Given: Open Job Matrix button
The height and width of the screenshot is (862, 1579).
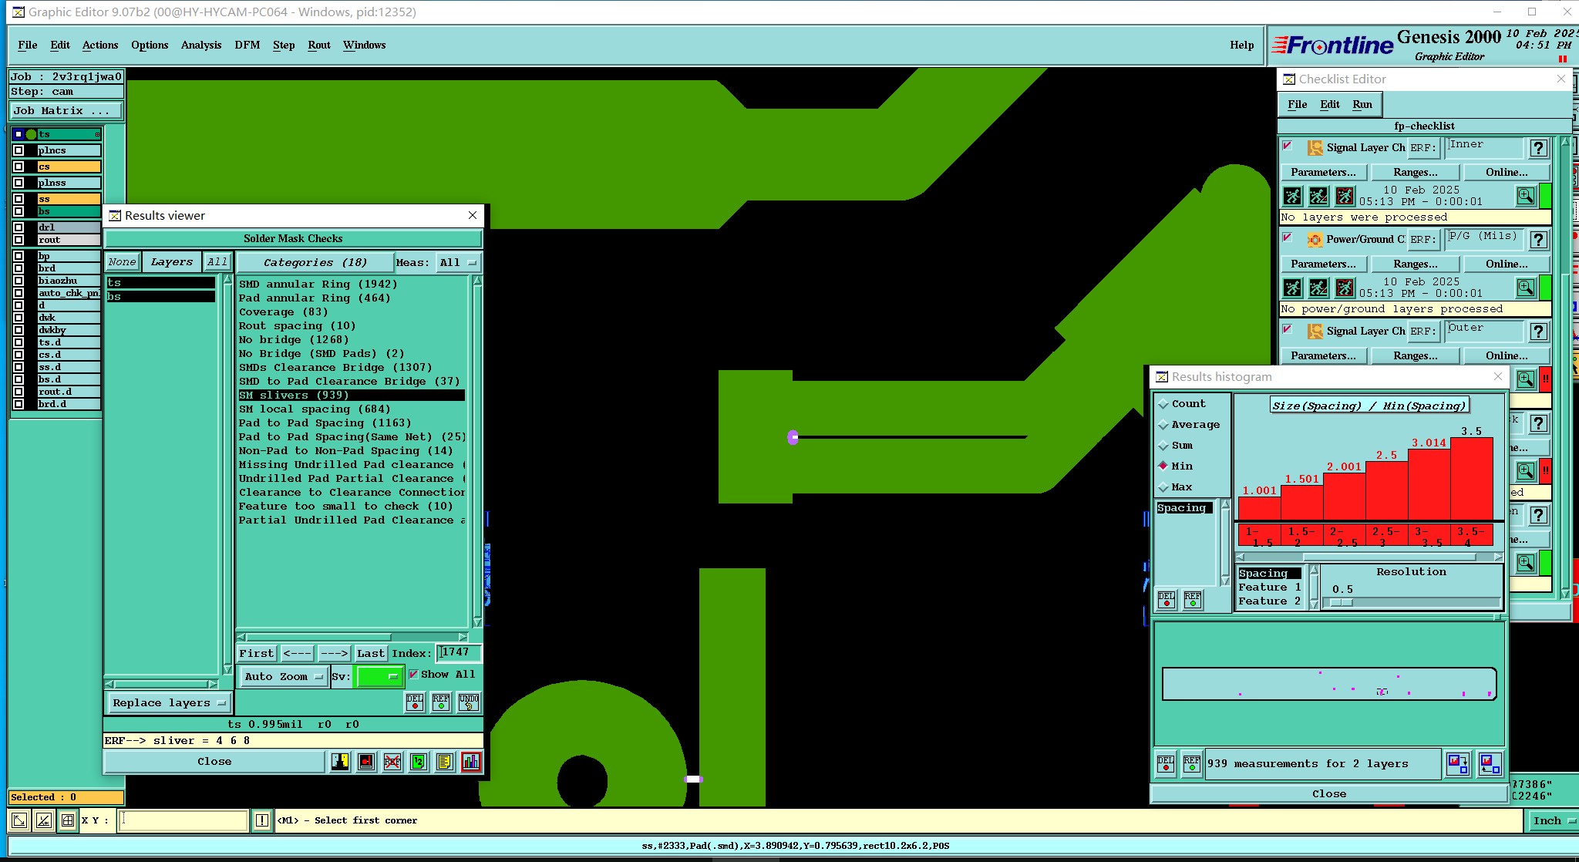Looking at the screenshot, I should tap(66, 110).
